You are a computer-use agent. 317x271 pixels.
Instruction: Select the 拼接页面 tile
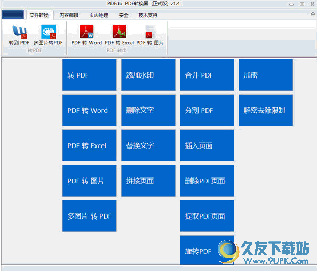coord(148,181)
